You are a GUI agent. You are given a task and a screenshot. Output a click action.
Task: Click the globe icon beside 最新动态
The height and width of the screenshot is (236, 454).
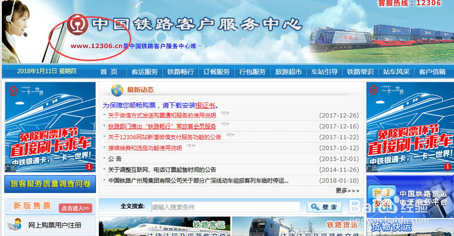[x=117, y=90]
